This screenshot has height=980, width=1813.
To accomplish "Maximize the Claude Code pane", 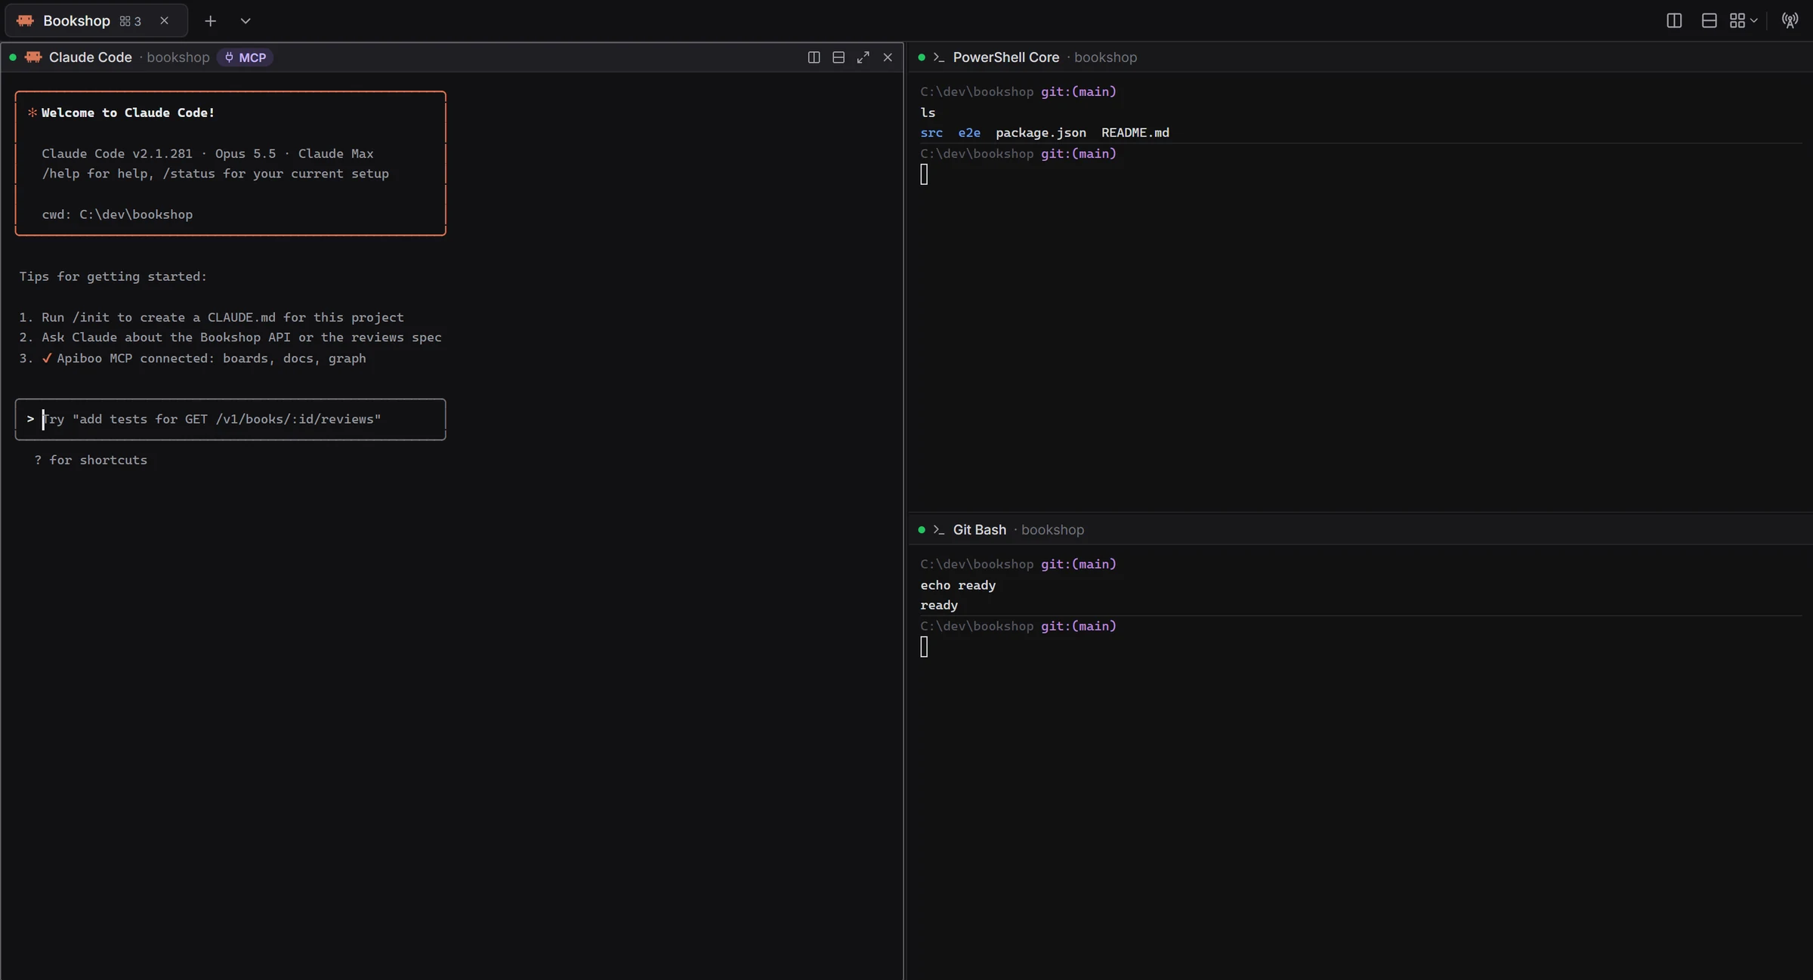I will pos(863,57).
